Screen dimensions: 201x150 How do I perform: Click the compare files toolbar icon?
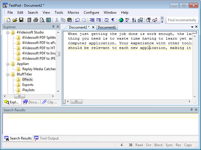[x=140, y=20]
